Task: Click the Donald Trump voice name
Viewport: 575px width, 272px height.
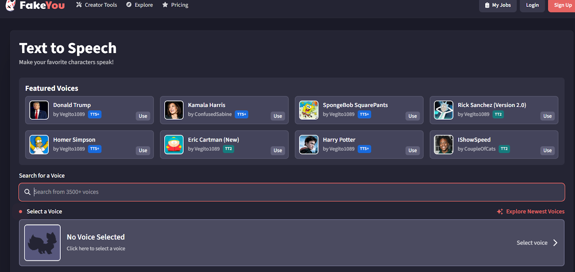Action: 72,105
